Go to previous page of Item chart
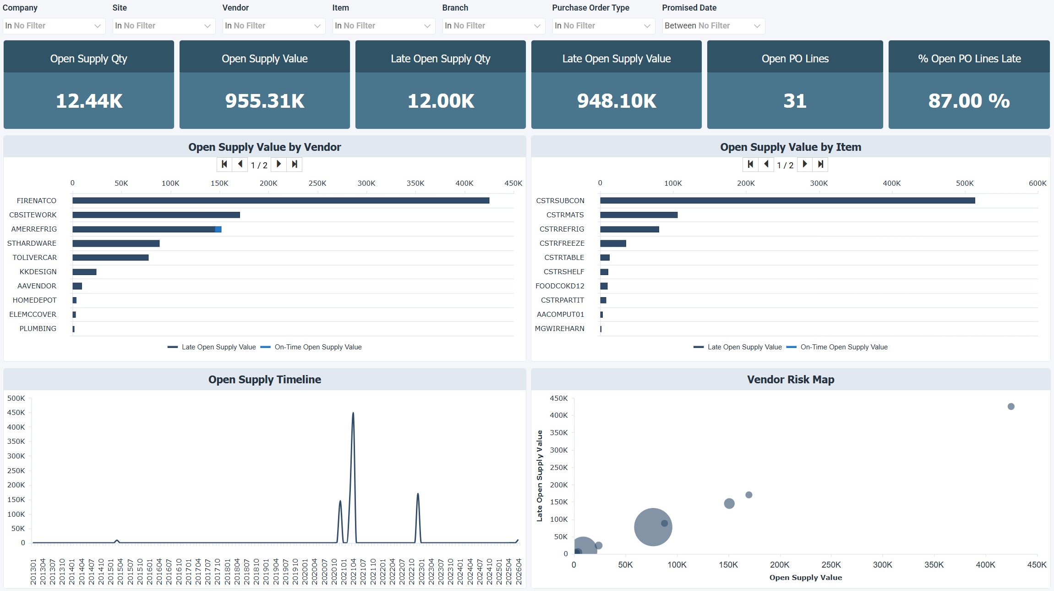This screenshot has width=1054, height=591. pyautogui.click(x=766, y=164)
